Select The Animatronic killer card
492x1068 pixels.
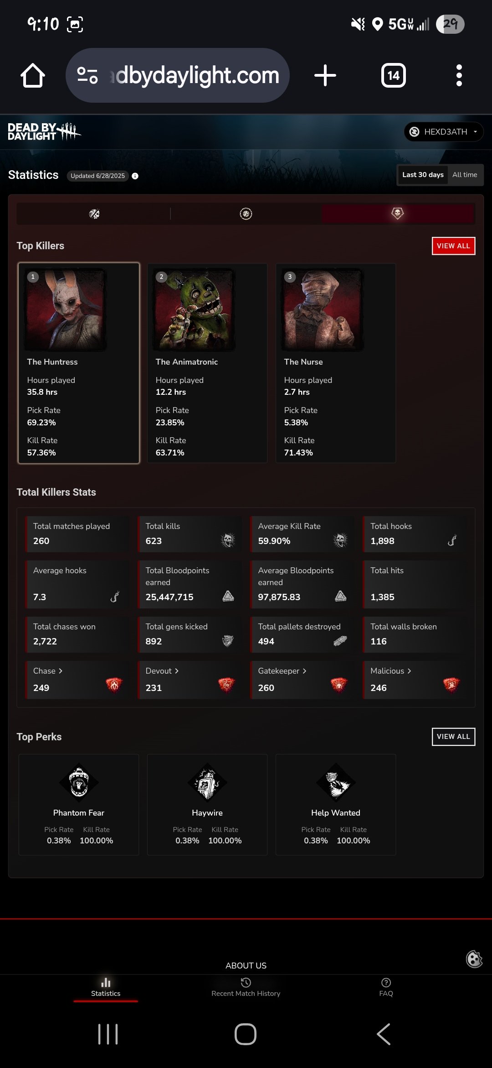click(x=207, y=363)
